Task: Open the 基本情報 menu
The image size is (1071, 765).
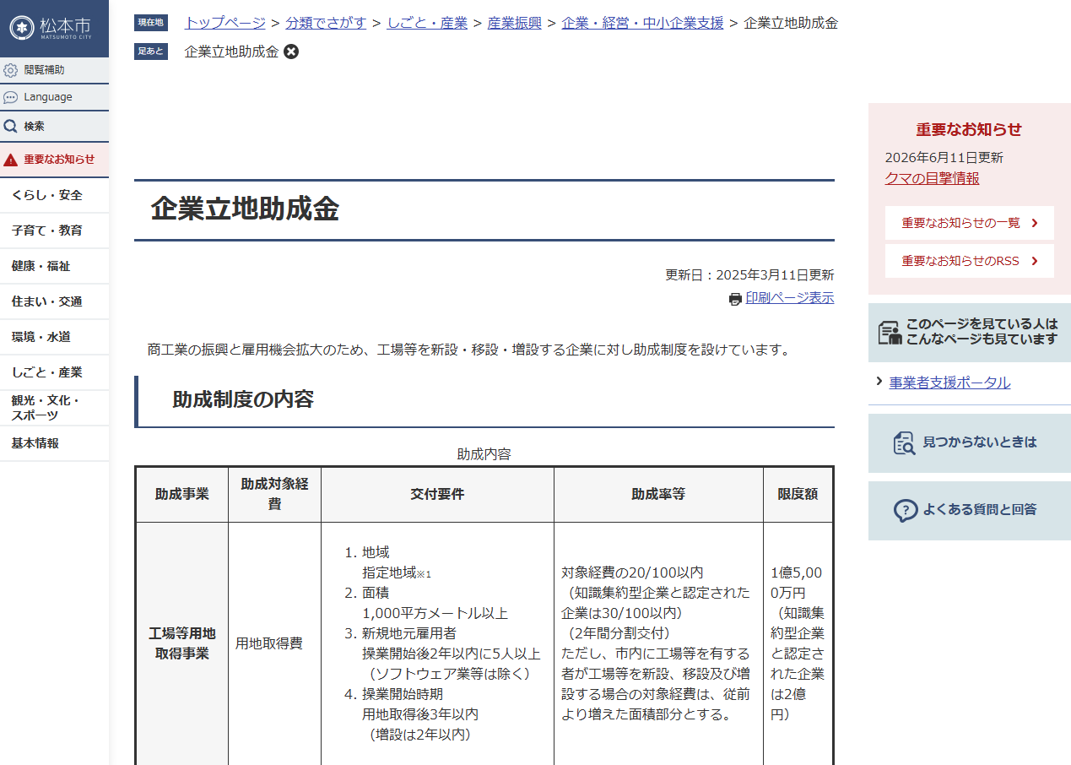Action: pyautogui.click(x=55, y=443)
